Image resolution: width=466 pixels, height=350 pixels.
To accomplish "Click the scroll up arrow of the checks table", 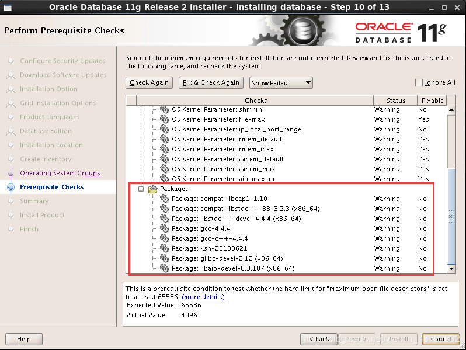I will [x=451, y=110].
